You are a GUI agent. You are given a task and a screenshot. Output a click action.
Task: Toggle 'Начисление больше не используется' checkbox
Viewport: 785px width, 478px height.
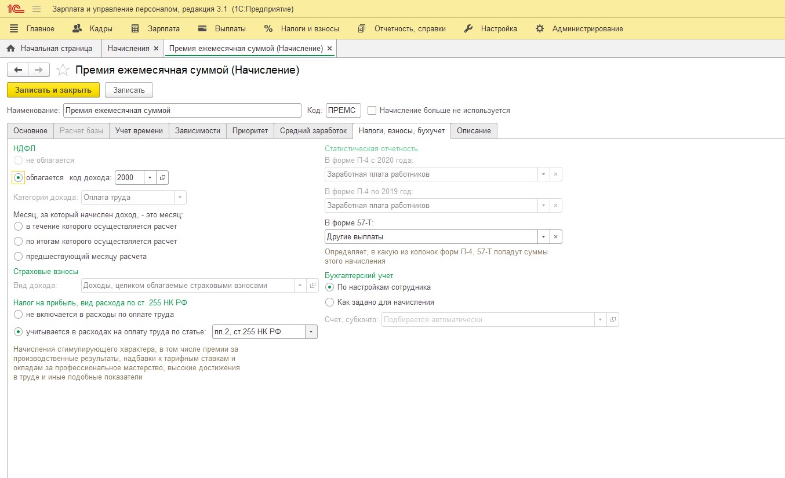click(372, 110)
